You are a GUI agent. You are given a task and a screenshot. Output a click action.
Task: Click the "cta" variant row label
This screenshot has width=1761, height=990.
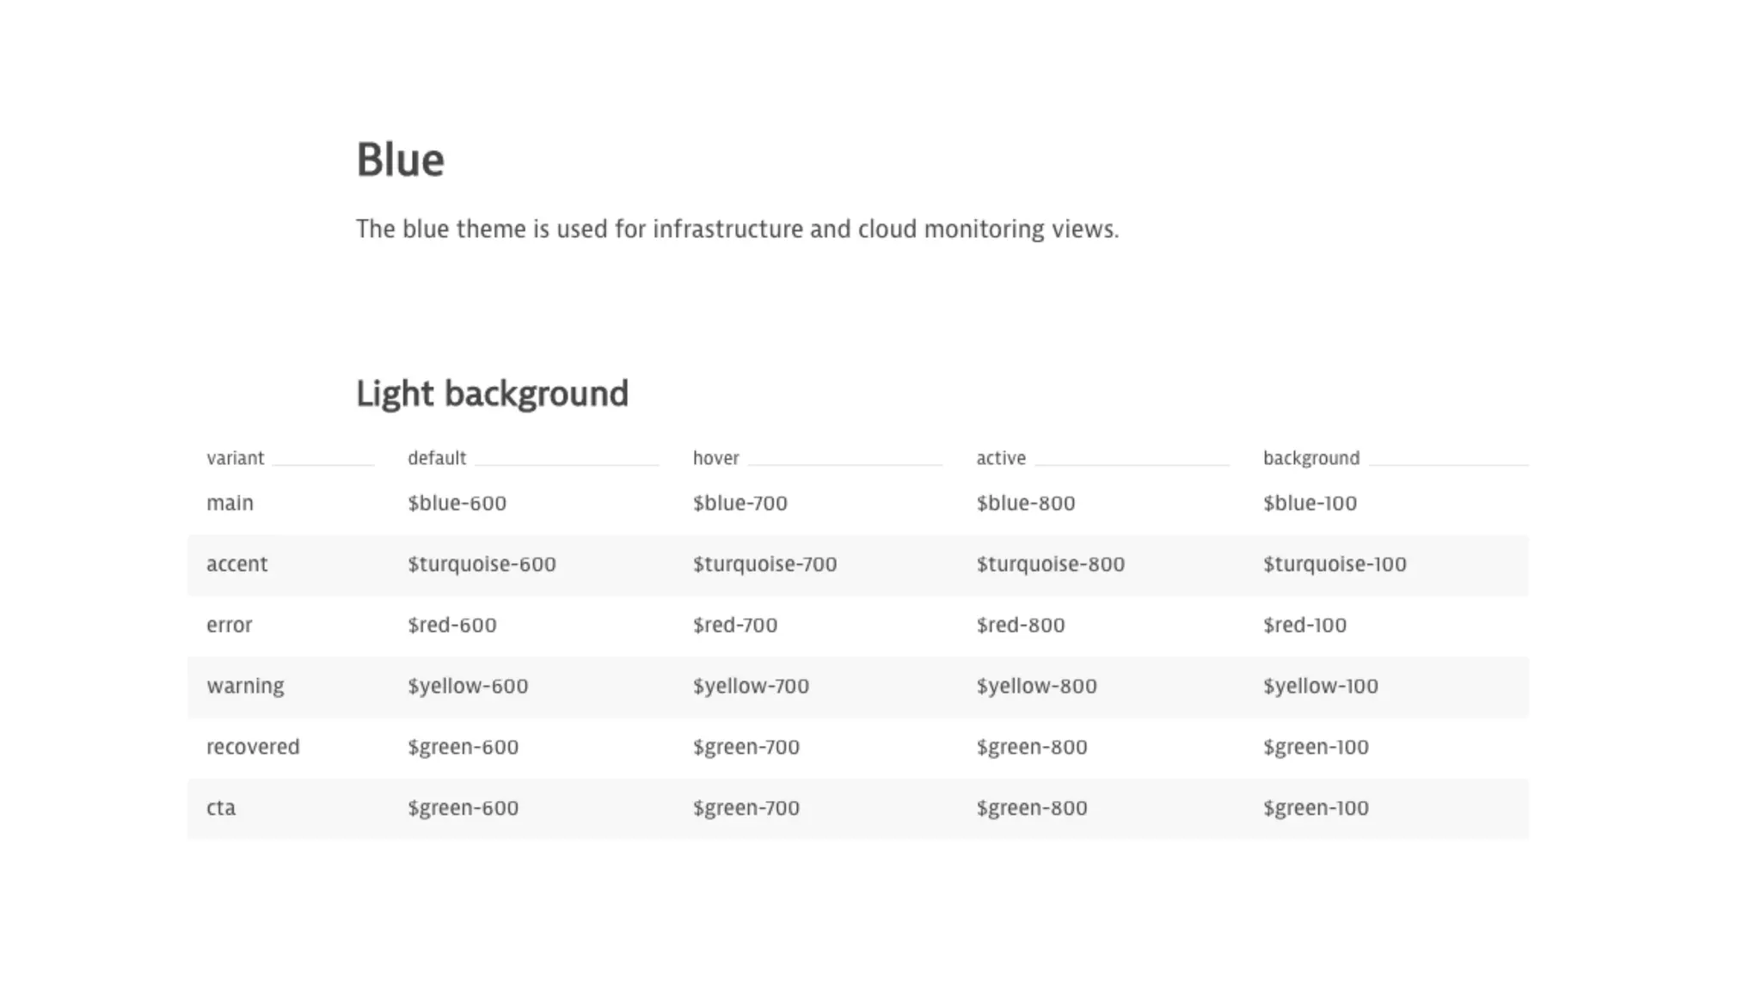coord(221,808)
